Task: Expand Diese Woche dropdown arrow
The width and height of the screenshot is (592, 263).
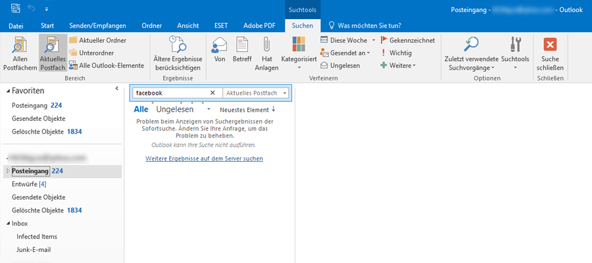Action: (374, 40)
